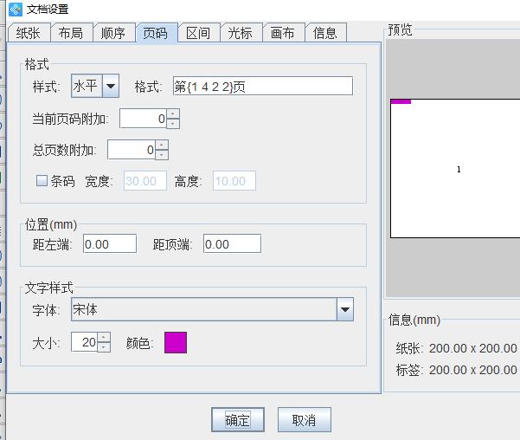The width and height of the screenshot is (520, 440).
Task: Open the 光标 tab
Action: [241, 33]
